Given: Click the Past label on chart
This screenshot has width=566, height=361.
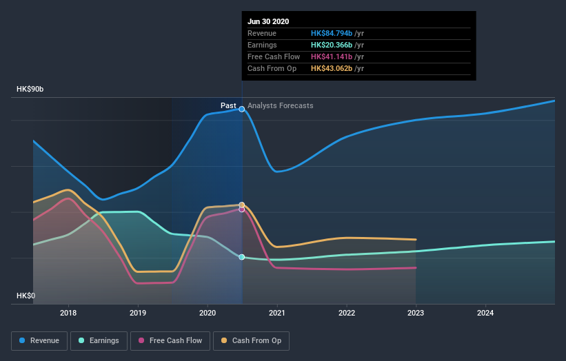Looking at the screenshot, I should point(228,105).
